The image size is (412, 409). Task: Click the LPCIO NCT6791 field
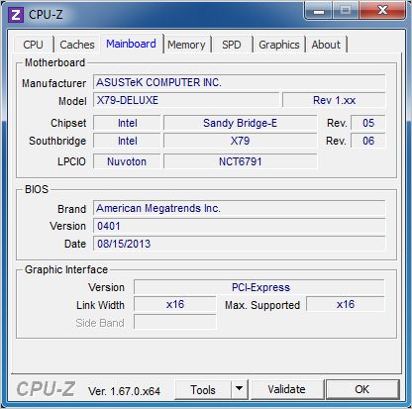click(x=241, y=161)
